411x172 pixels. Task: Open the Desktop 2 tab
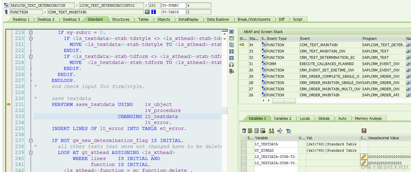pos(46,19)
